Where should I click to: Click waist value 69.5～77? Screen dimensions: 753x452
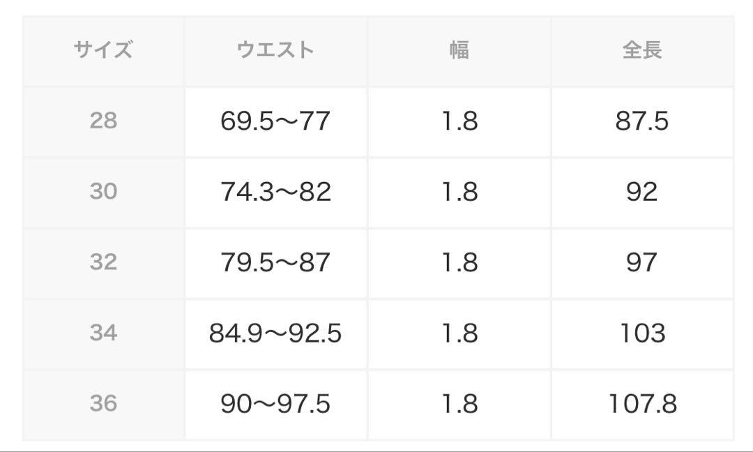[x=275, y=121]
